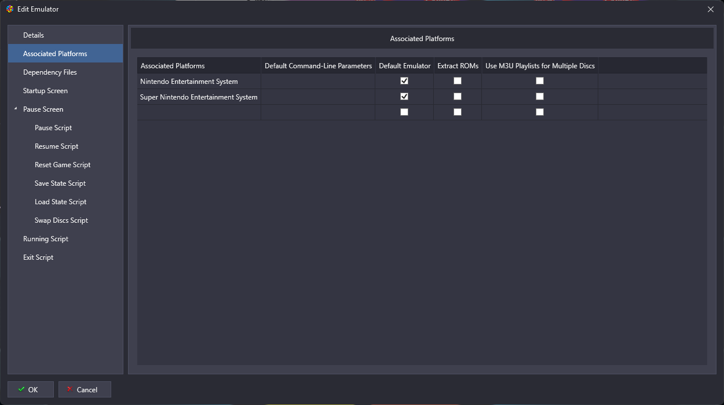The image size is (724, 405).
Task: Click the green checkmark on OK button
Action: 21,389
